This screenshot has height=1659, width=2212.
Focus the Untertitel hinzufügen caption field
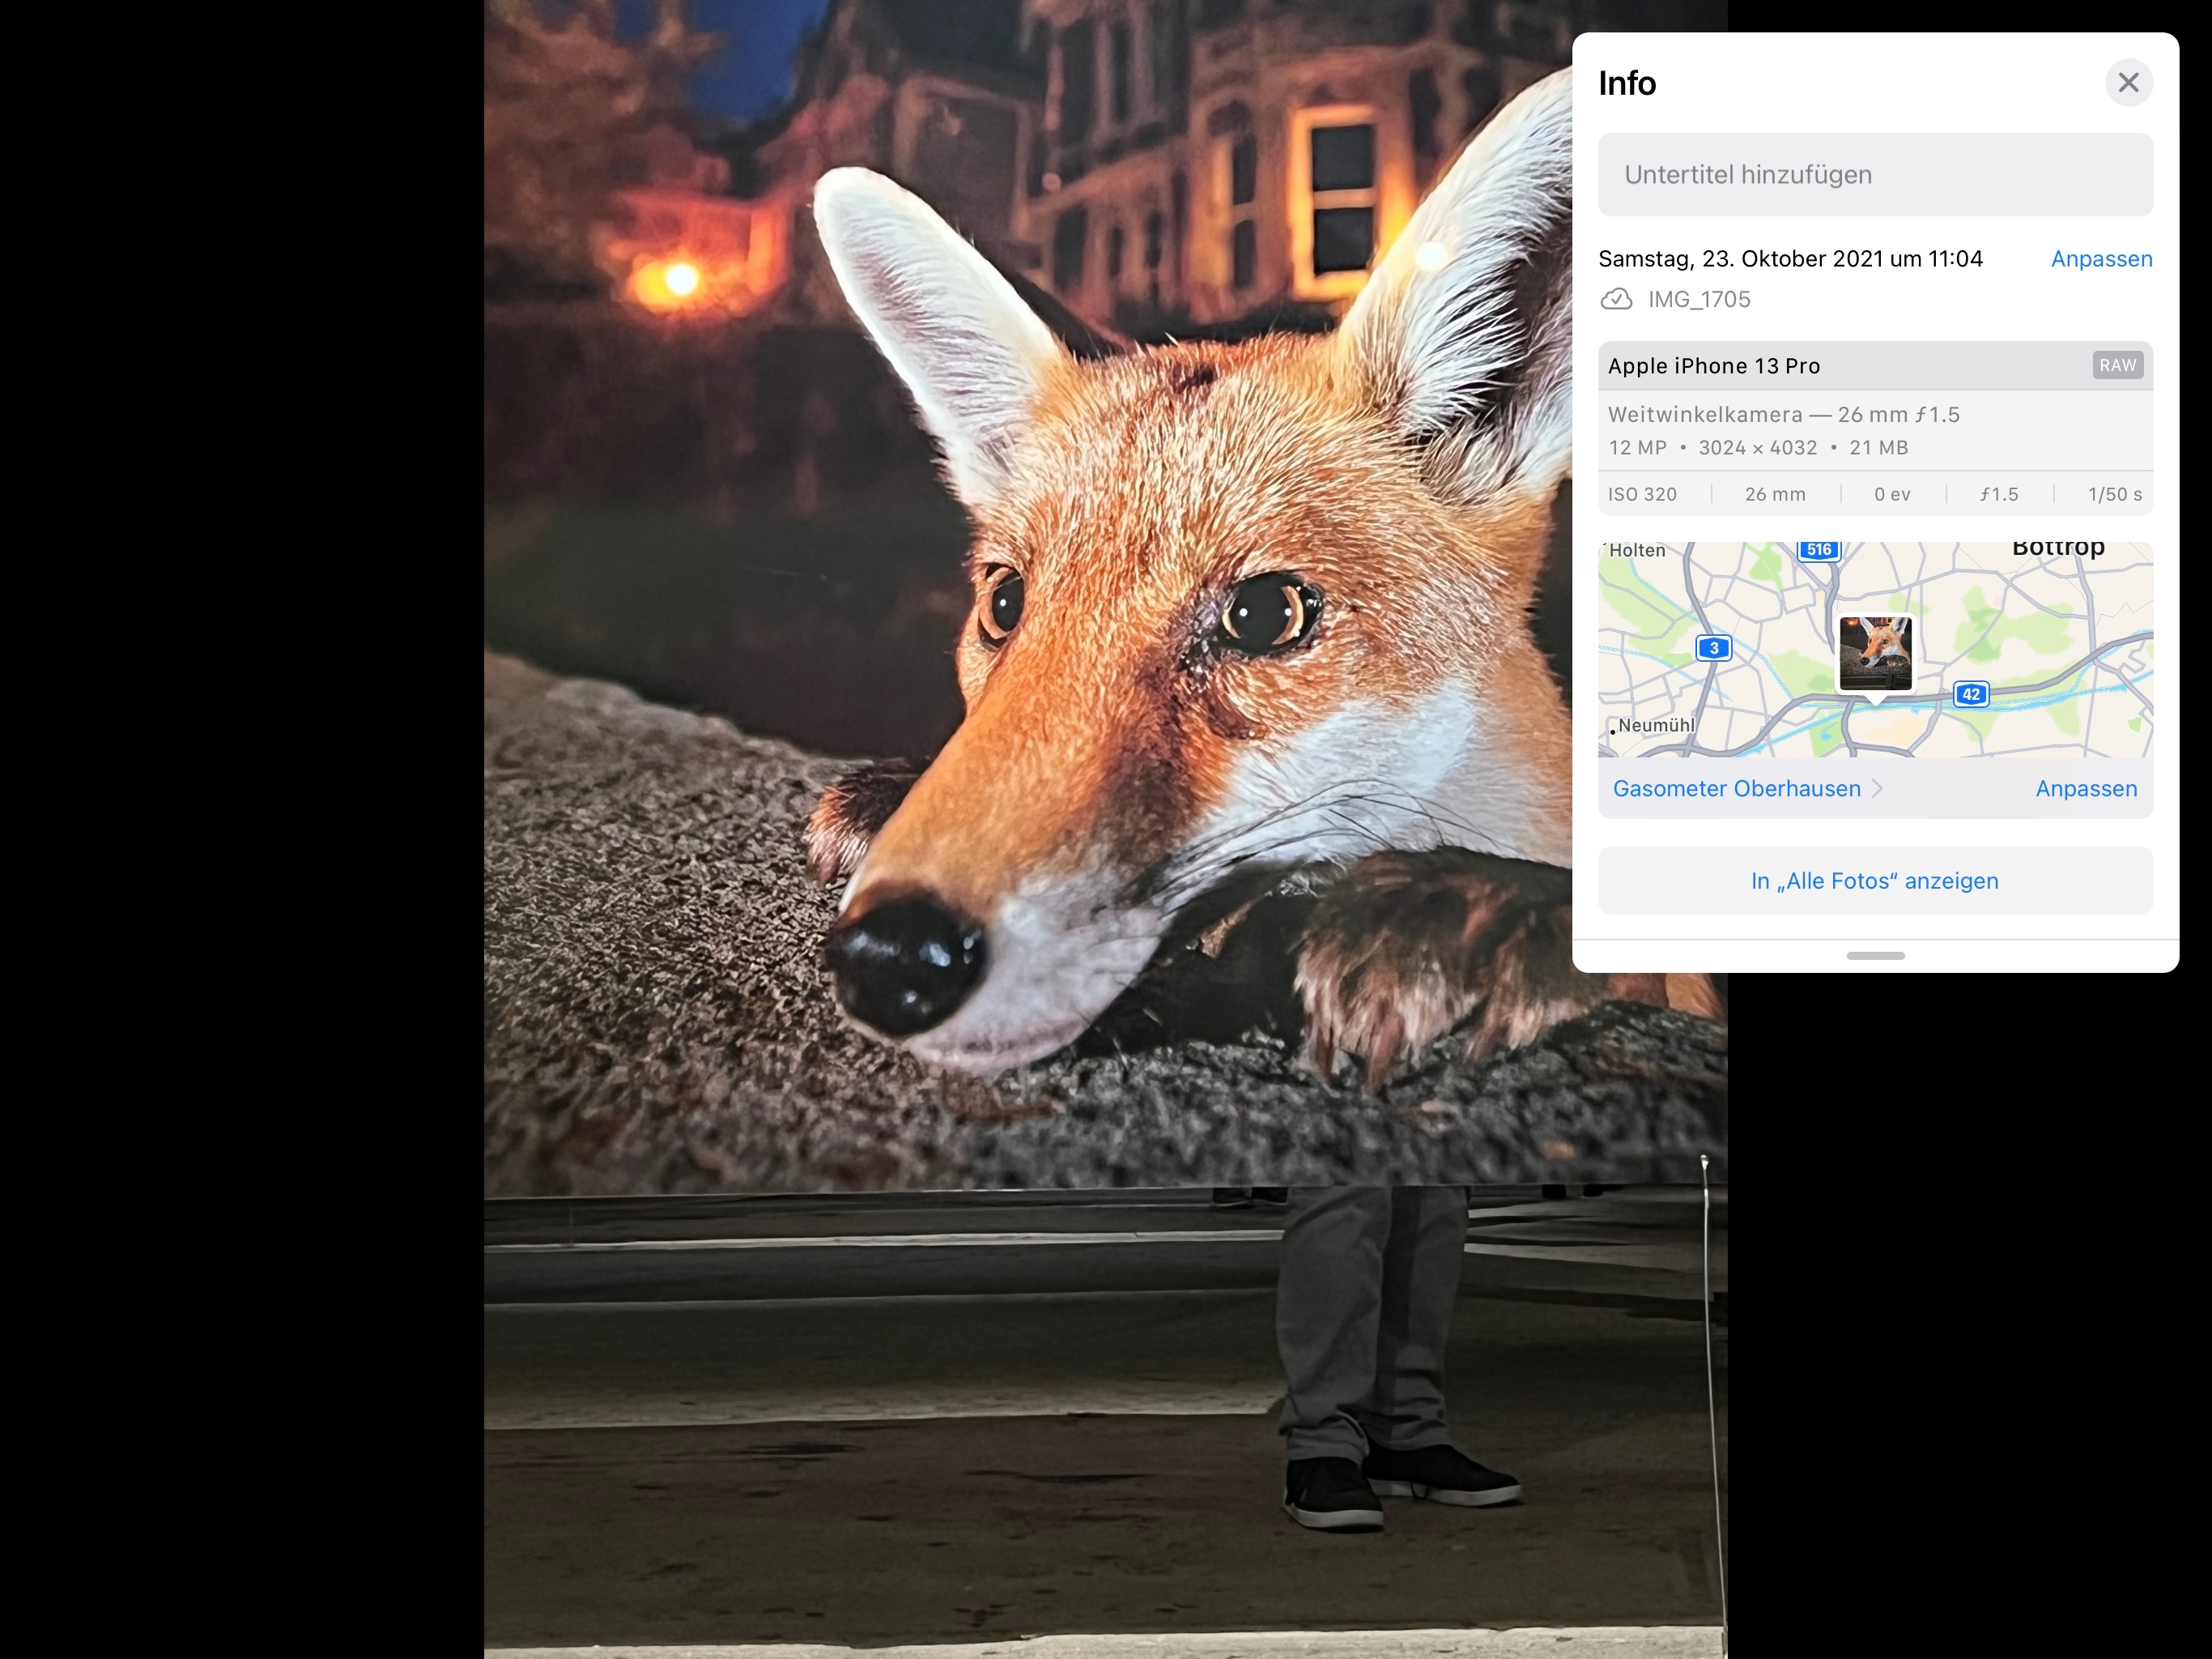pyautogui.click(x=1875, y=174)
